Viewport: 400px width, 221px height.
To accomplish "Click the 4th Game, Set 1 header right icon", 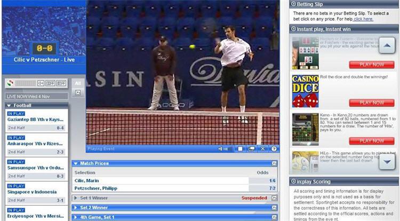I will [274, 217].
